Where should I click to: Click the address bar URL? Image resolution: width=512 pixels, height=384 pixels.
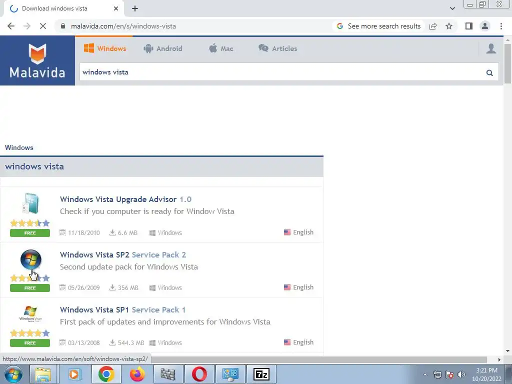123,26
